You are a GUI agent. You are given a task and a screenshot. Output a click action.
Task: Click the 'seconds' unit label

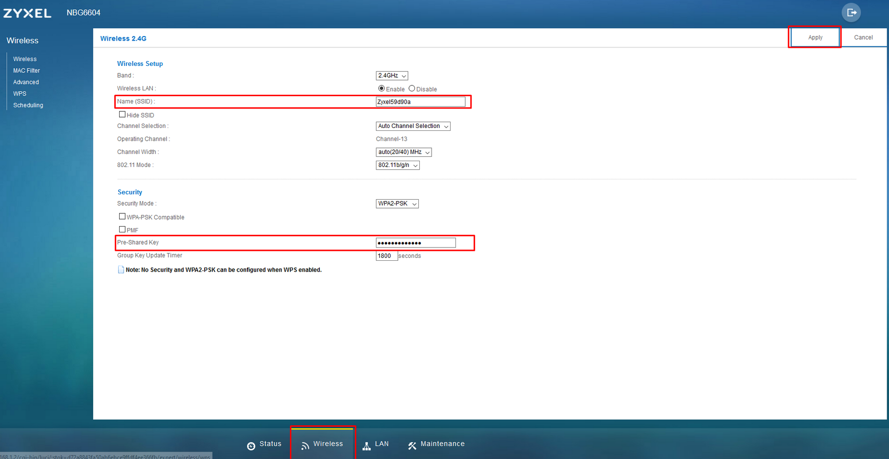410,256
